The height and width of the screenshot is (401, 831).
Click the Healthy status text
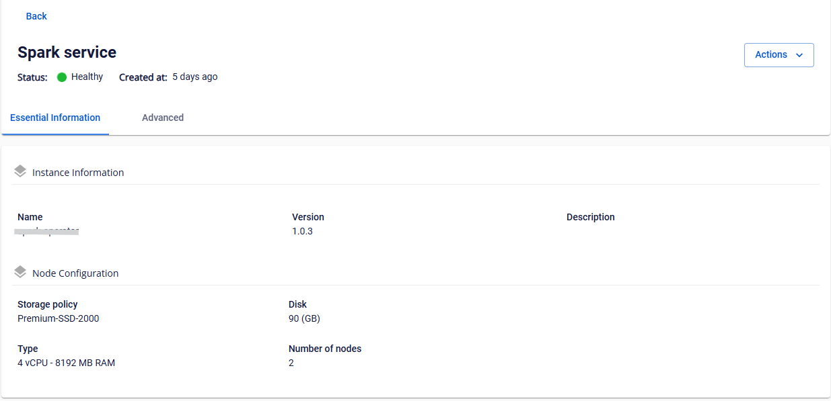click(87, 77)
